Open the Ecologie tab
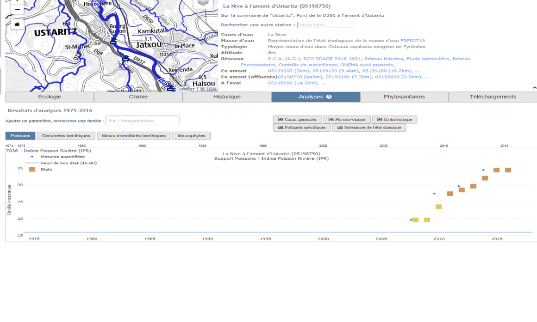Image resolution: width=537 pixels, height=322 pixels. (x=50, y=97)
